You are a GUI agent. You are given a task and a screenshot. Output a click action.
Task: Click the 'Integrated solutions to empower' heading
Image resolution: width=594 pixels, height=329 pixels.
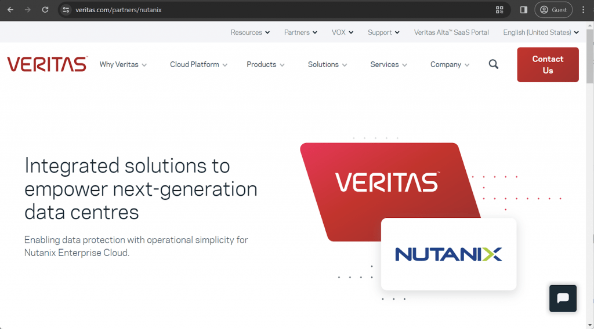click(x=140, y=189)
